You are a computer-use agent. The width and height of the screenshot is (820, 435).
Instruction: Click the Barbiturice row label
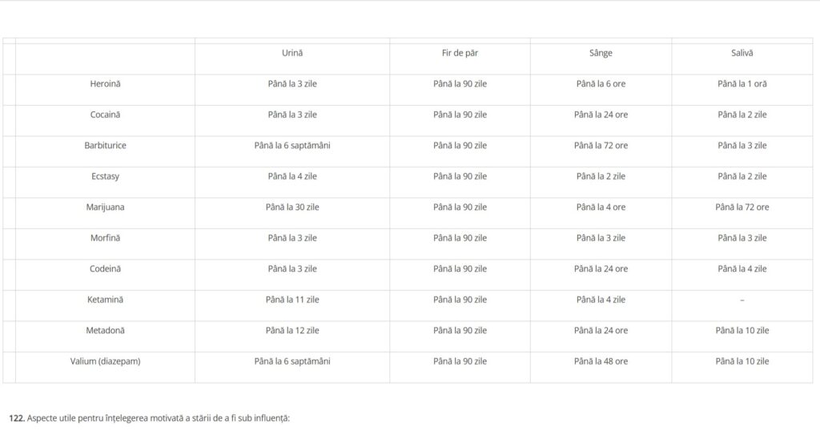105,146
